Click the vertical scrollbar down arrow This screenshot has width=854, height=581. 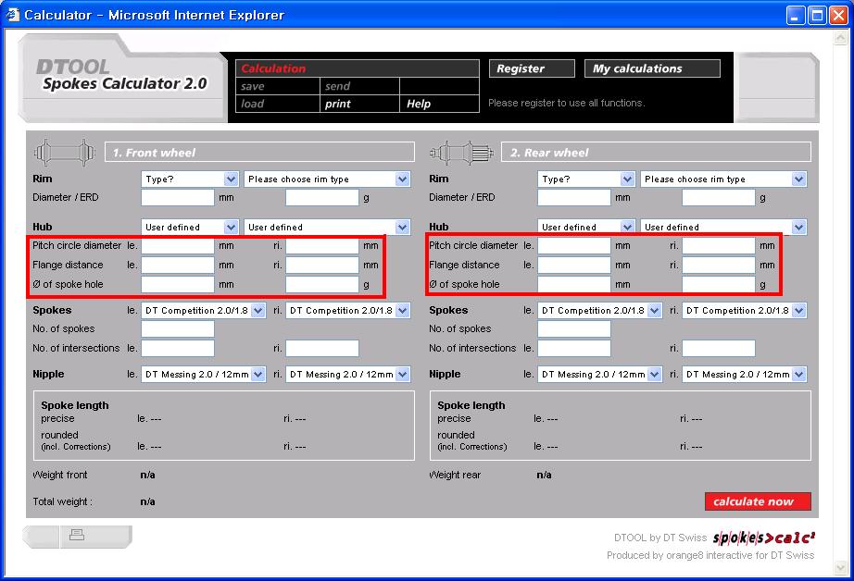tap(840, 568)
